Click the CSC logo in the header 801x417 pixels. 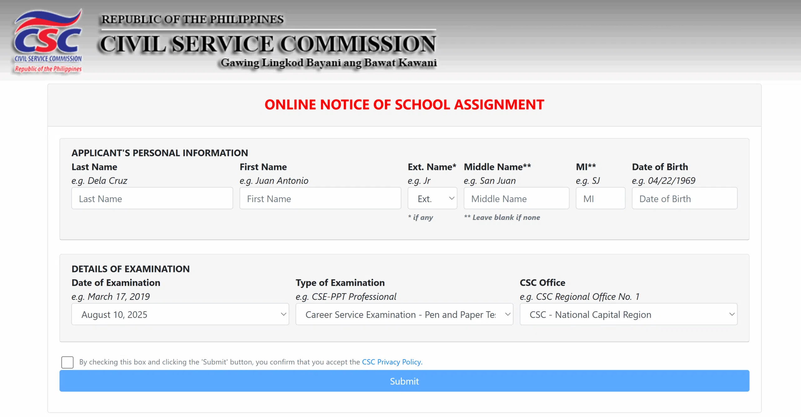pyautogui.click(x=48, y=41)
